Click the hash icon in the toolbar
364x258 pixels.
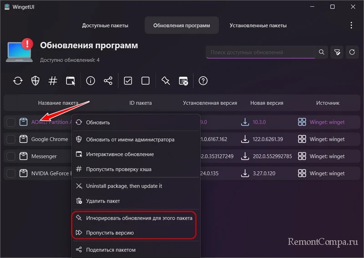click(53, 81)
